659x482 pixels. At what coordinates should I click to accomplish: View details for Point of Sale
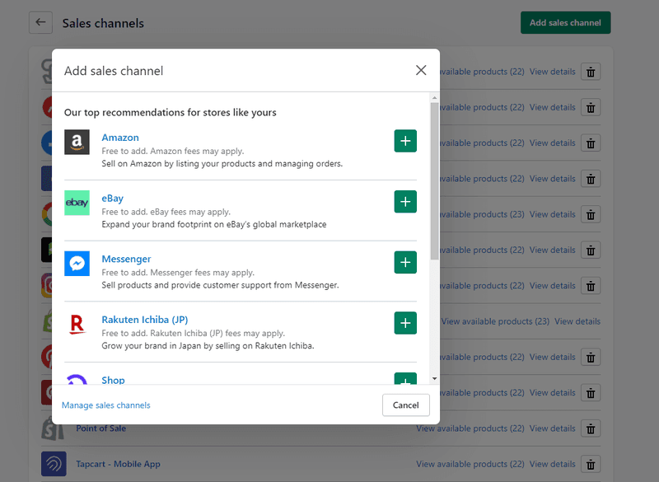(x=552, y=428)
